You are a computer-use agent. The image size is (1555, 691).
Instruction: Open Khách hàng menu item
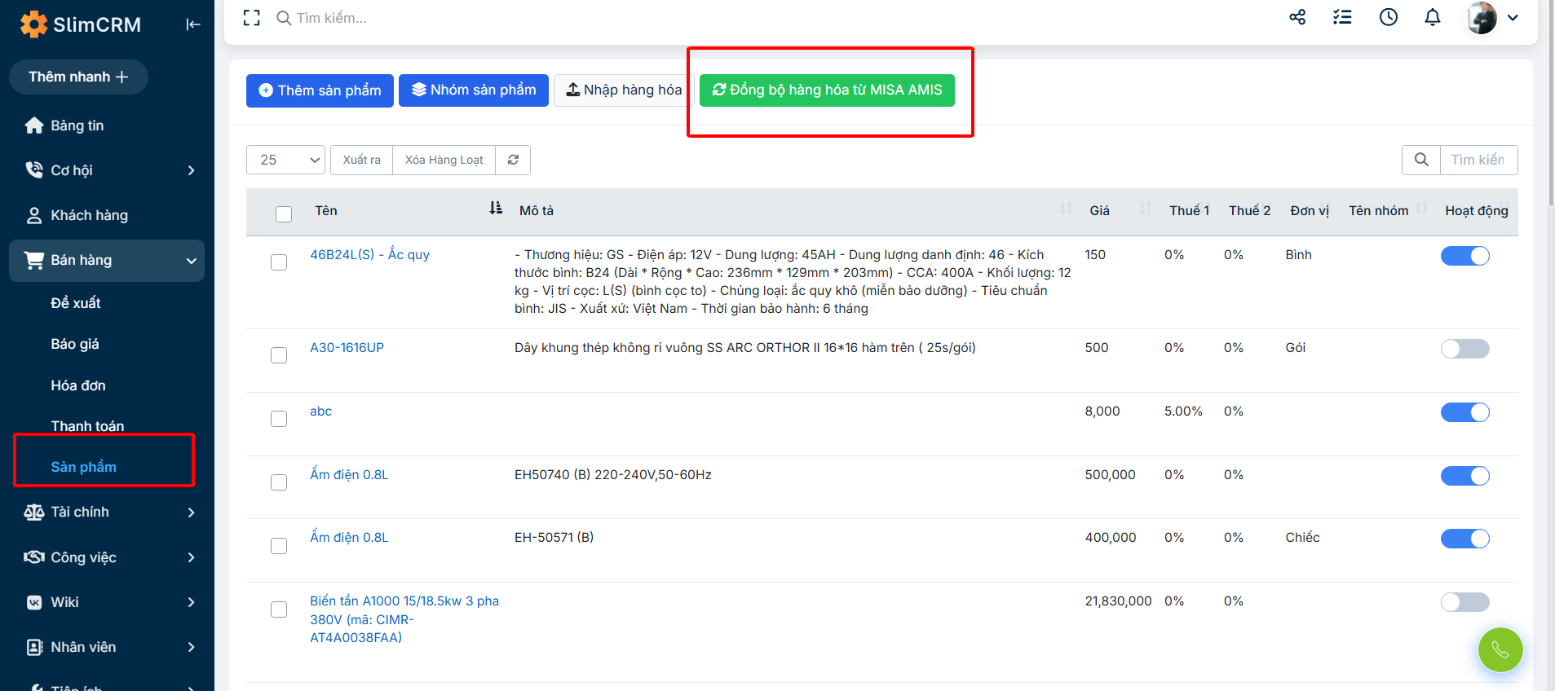click(89, 215)
